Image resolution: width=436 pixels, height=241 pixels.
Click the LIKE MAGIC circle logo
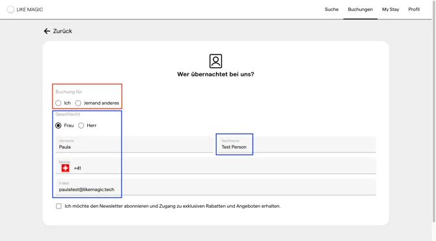point(10,10)
